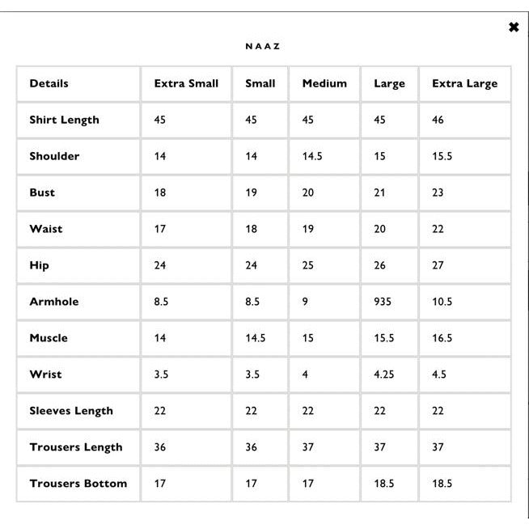The width and height of the screenshot is (529, 529).
Task: Click the Extra Large Hip value 27
Action: tap(438, 265)
